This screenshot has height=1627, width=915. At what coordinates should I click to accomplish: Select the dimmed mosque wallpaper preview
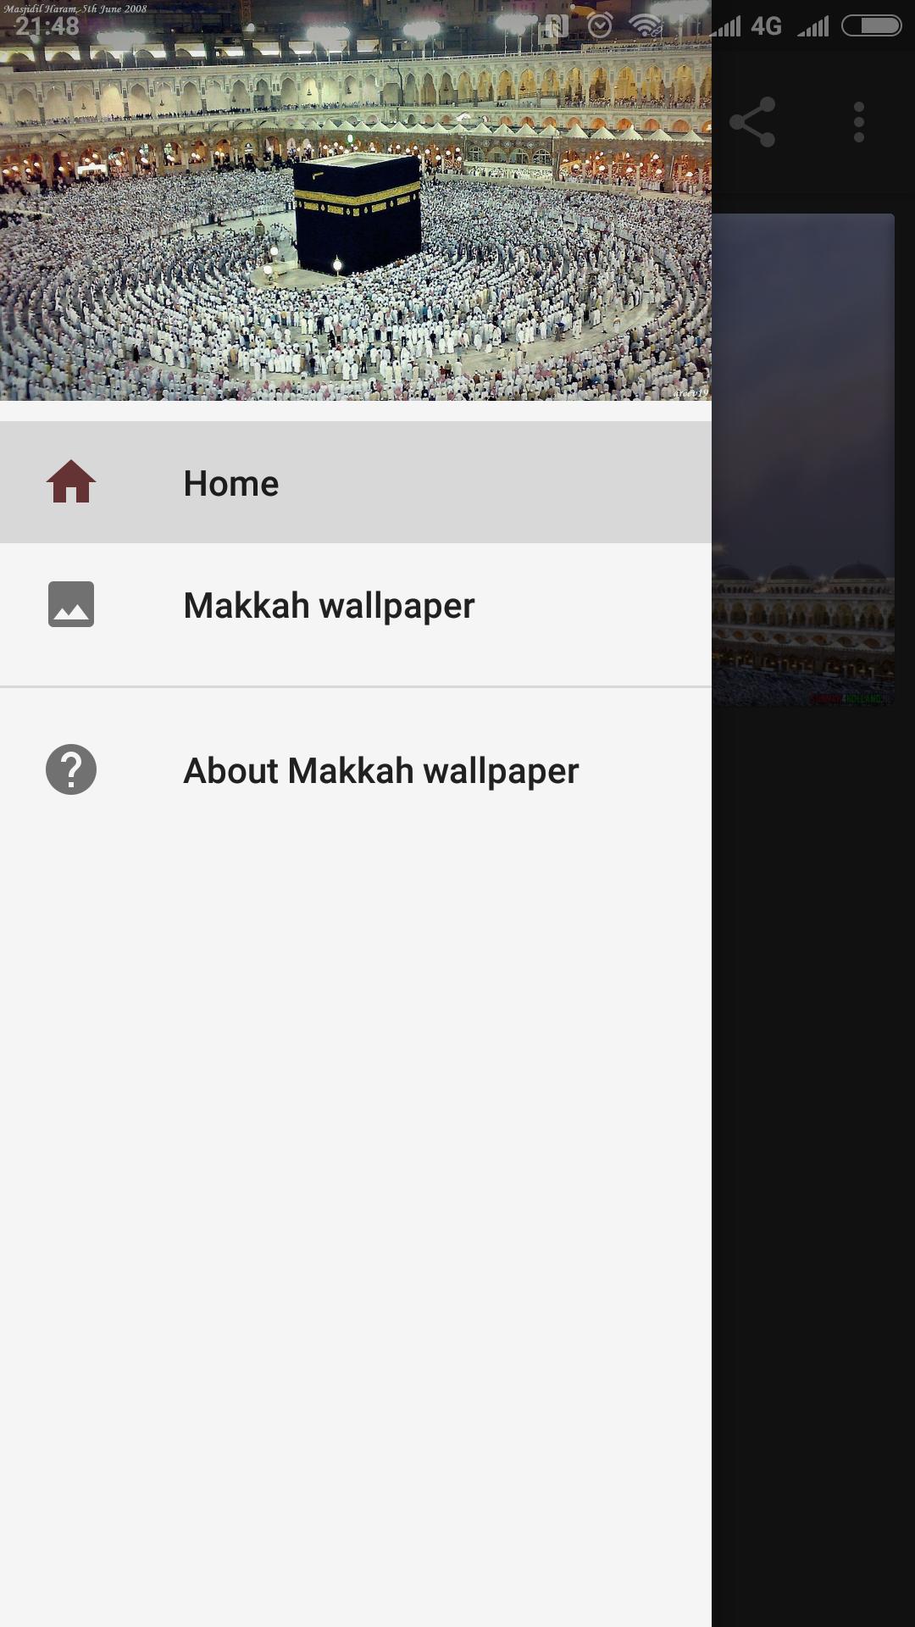(x=803, y=459)
